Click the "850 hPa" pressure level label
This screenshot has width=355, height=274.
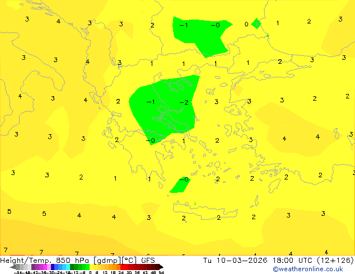(x=73, y=261)
